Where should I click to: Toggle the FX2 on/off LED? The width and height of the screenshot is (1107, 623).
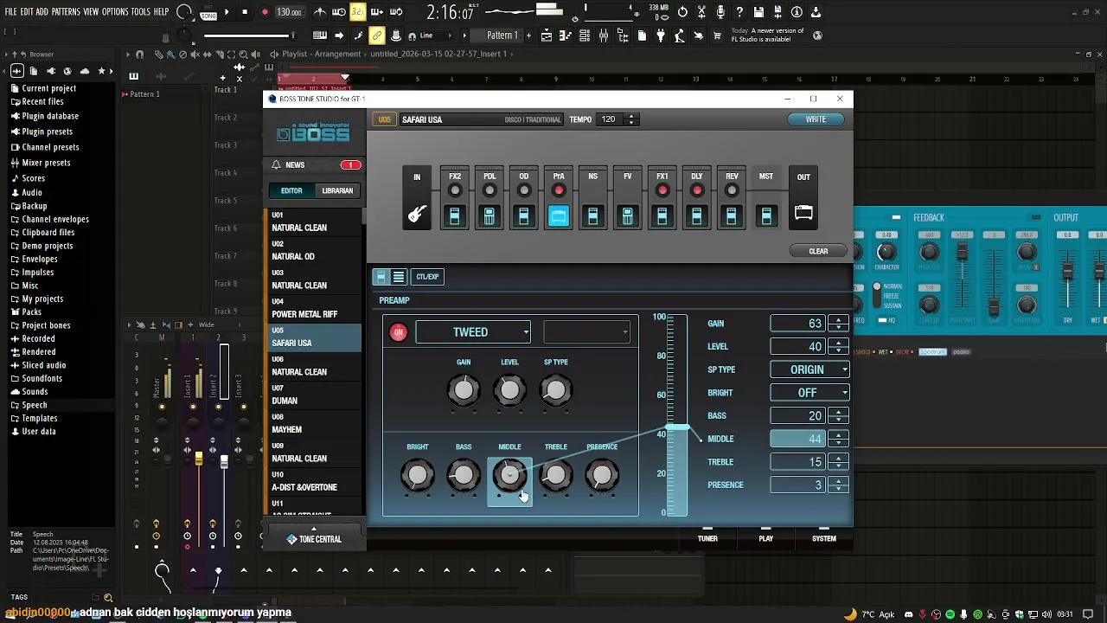455,190
